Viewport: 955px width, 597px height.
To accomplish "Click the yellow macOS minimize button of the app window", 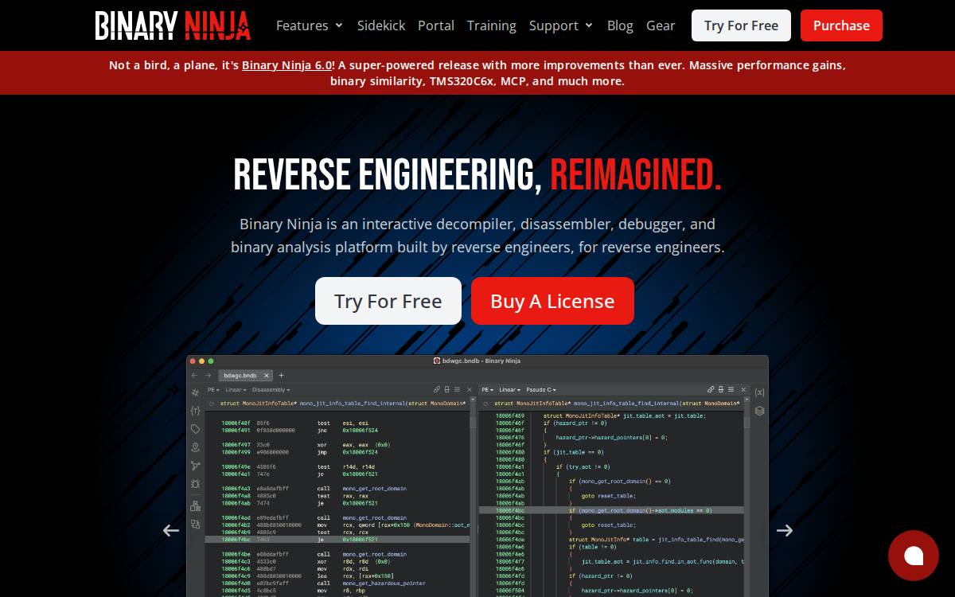I will point(202,361).
